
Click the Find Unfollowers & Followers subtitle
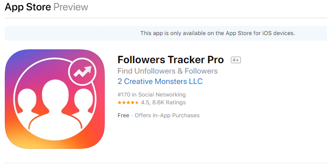(167, 71)
